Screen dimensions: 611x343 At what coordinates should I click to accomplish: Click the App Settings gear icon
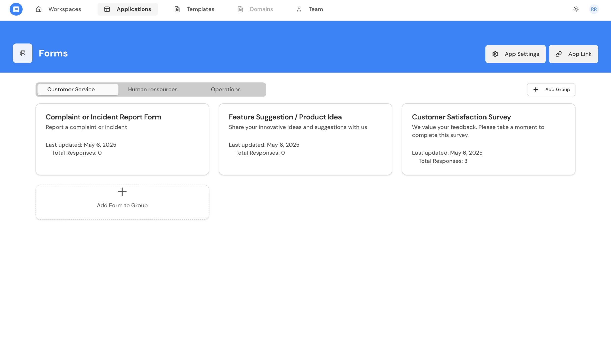(495, 54)
